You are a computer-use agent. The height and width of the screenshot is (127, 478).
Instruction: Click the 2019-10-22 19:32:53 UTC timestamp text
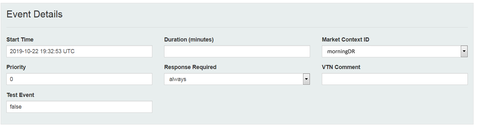pos(42,51)
